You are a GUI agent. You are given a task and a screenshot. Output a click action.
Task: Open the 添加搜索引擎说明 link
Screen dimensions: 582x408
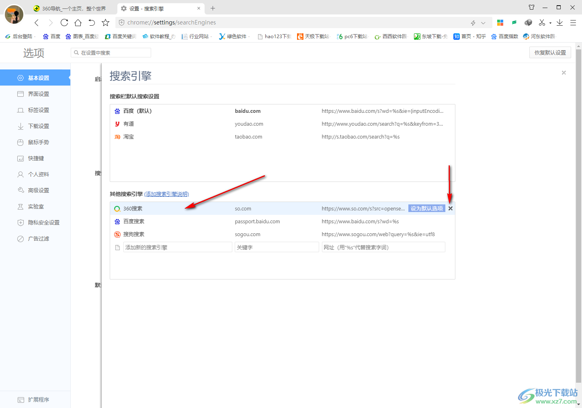point(166,194)
